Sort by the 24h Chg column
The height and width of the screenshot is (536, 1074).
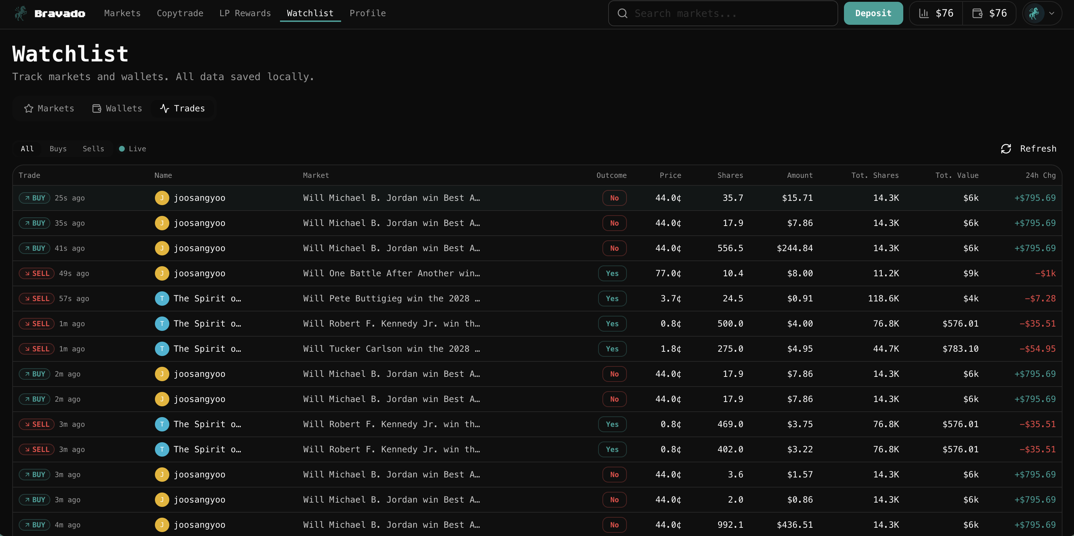(1040, 175)
